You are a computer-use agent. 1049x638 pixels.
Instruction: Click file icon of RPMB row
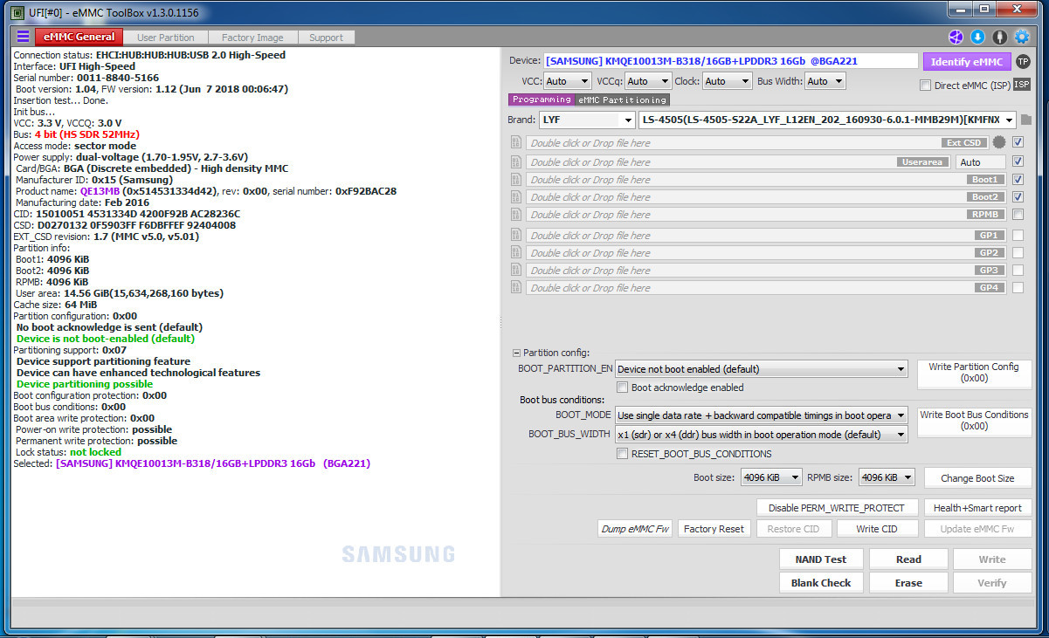click(x=514, y=215)
